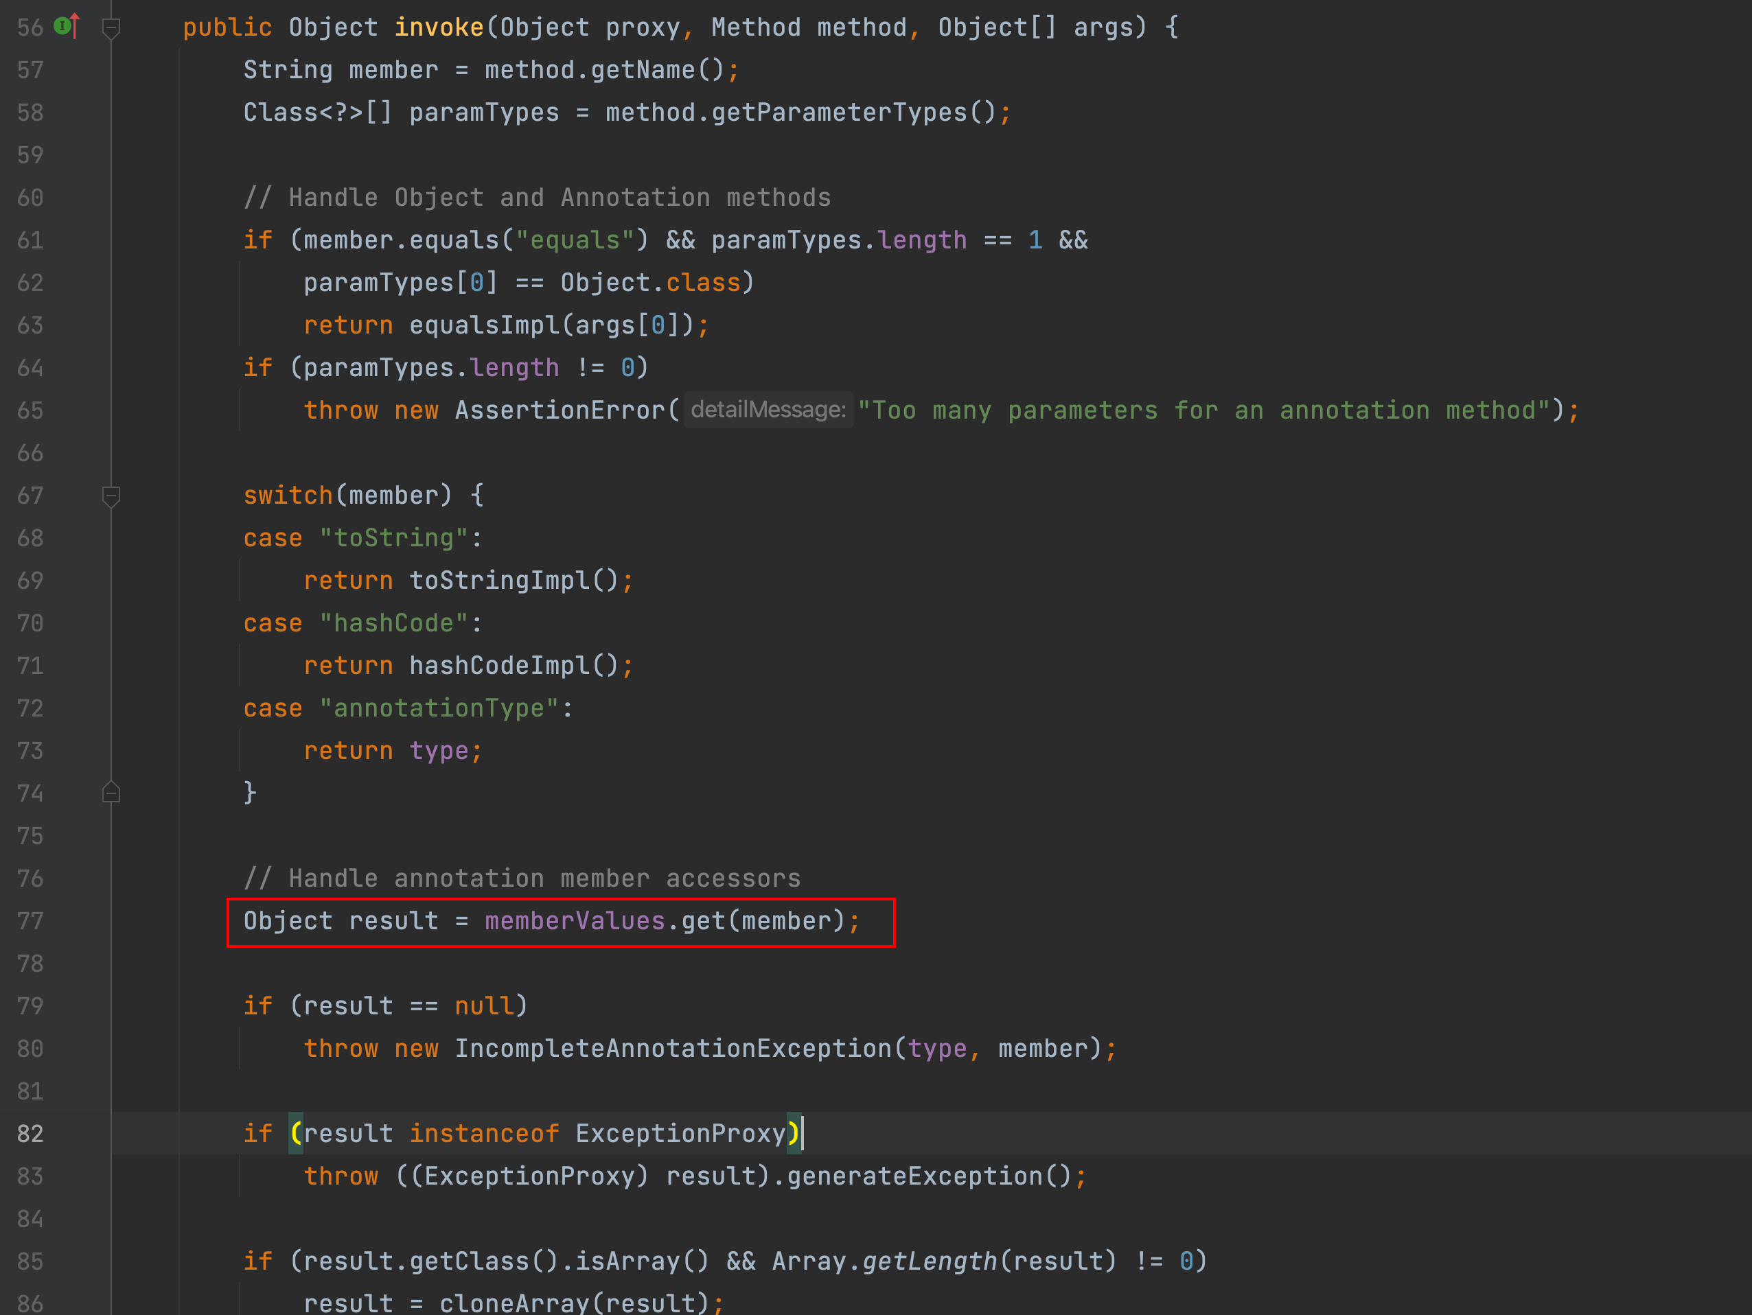Click the "hashCode" case string
Viewport: 1752px width, 1315px height.
pos(393,623)
